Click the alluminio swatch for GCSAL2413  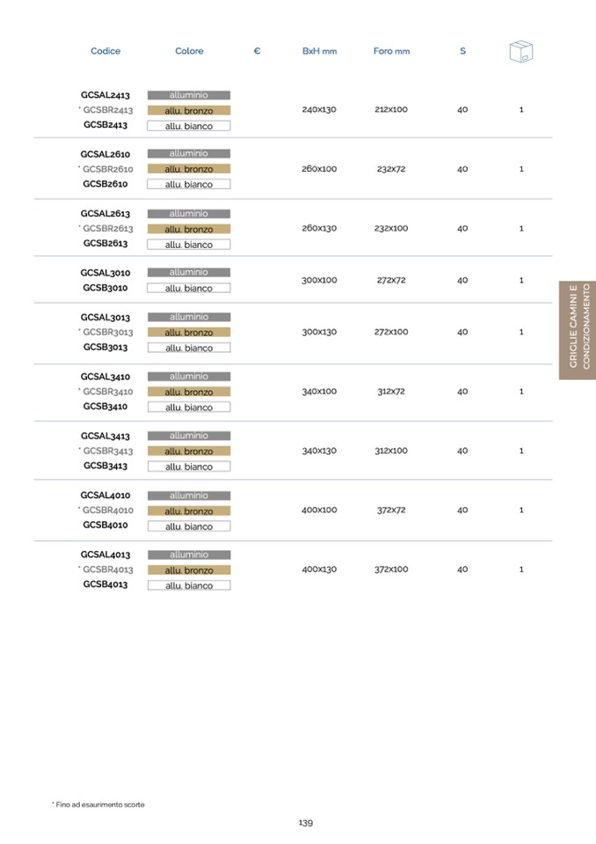(188, 95)
